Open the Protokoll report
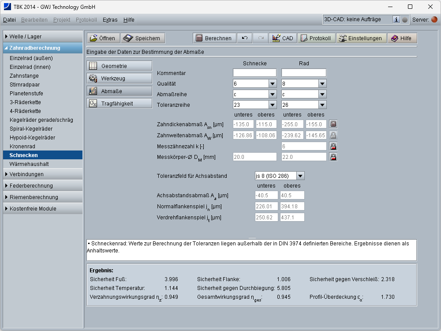 [316, 38]
